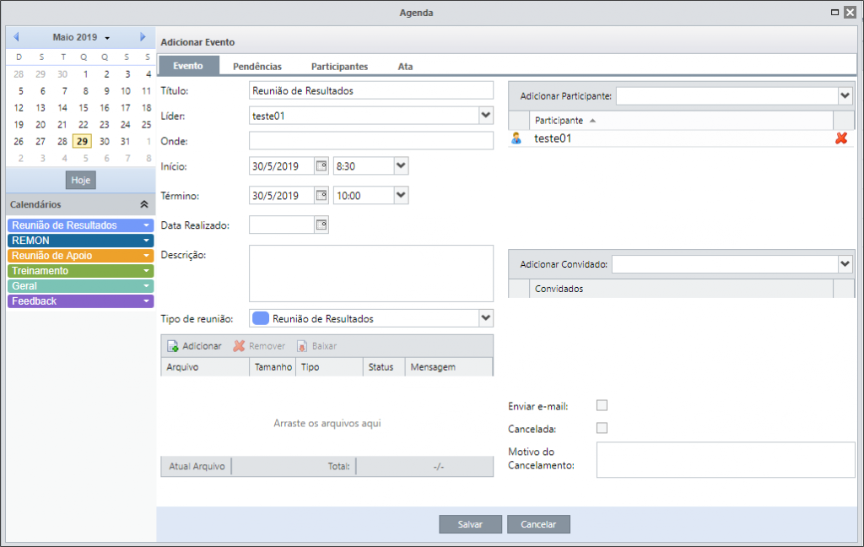The height and width of the screenshot is (547, 864).
Task: Sort by the Participante column header
Action: click(681, 120)
